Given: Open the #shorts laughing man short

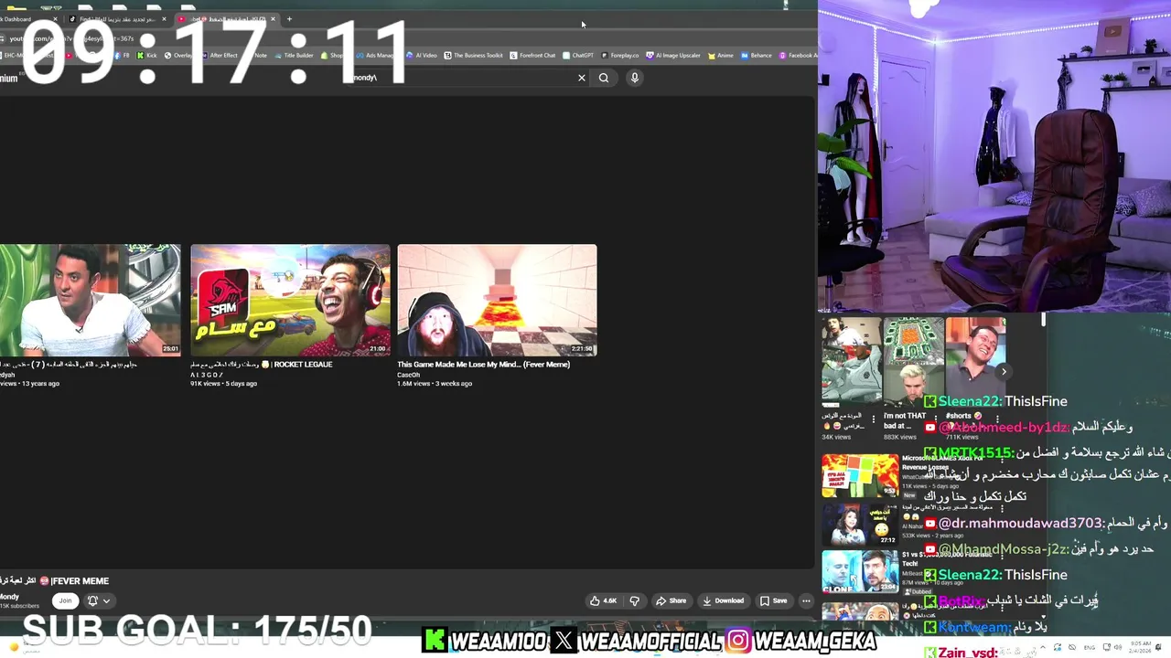Looking at the screenshot, I should tap(975, 361).
